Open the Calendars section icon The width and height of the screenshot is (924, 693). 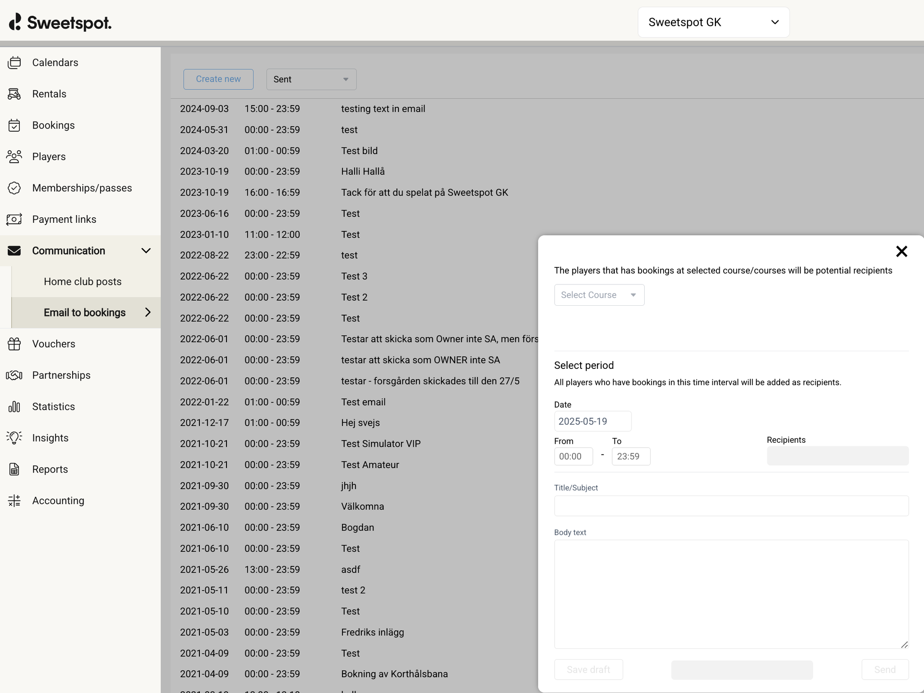pos(14,63)
